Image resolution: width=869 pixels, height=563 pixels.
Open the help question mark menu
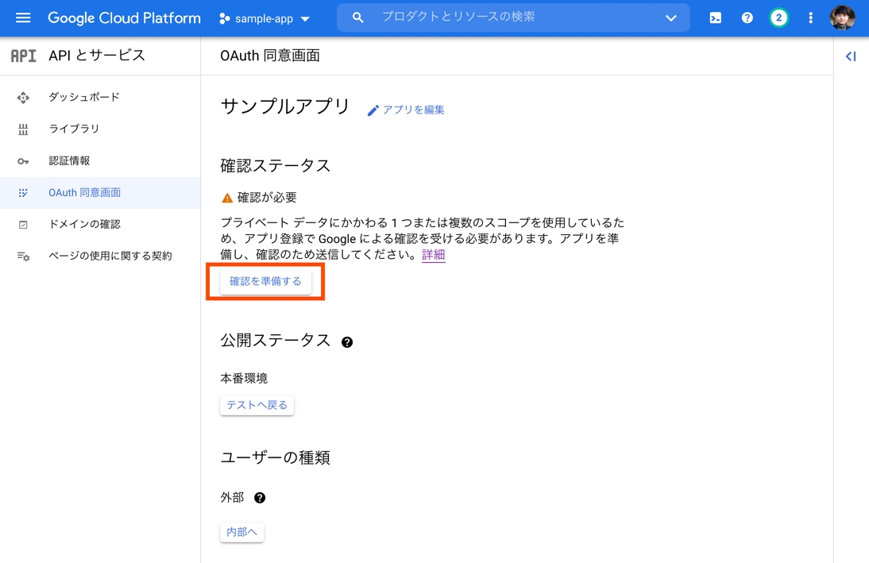[747, 17]
